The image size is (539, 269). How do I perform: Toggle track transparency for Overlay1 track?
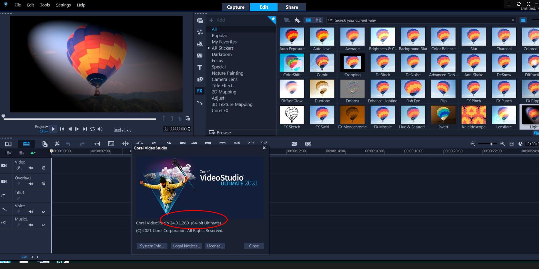pyautogui.click(x=43, y=183)
